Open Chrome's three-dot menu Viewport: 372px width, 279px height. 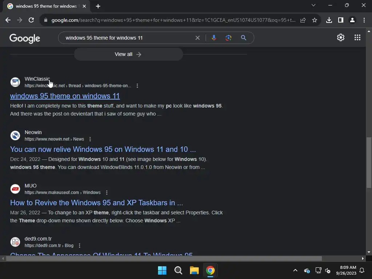tap(364, 20)
